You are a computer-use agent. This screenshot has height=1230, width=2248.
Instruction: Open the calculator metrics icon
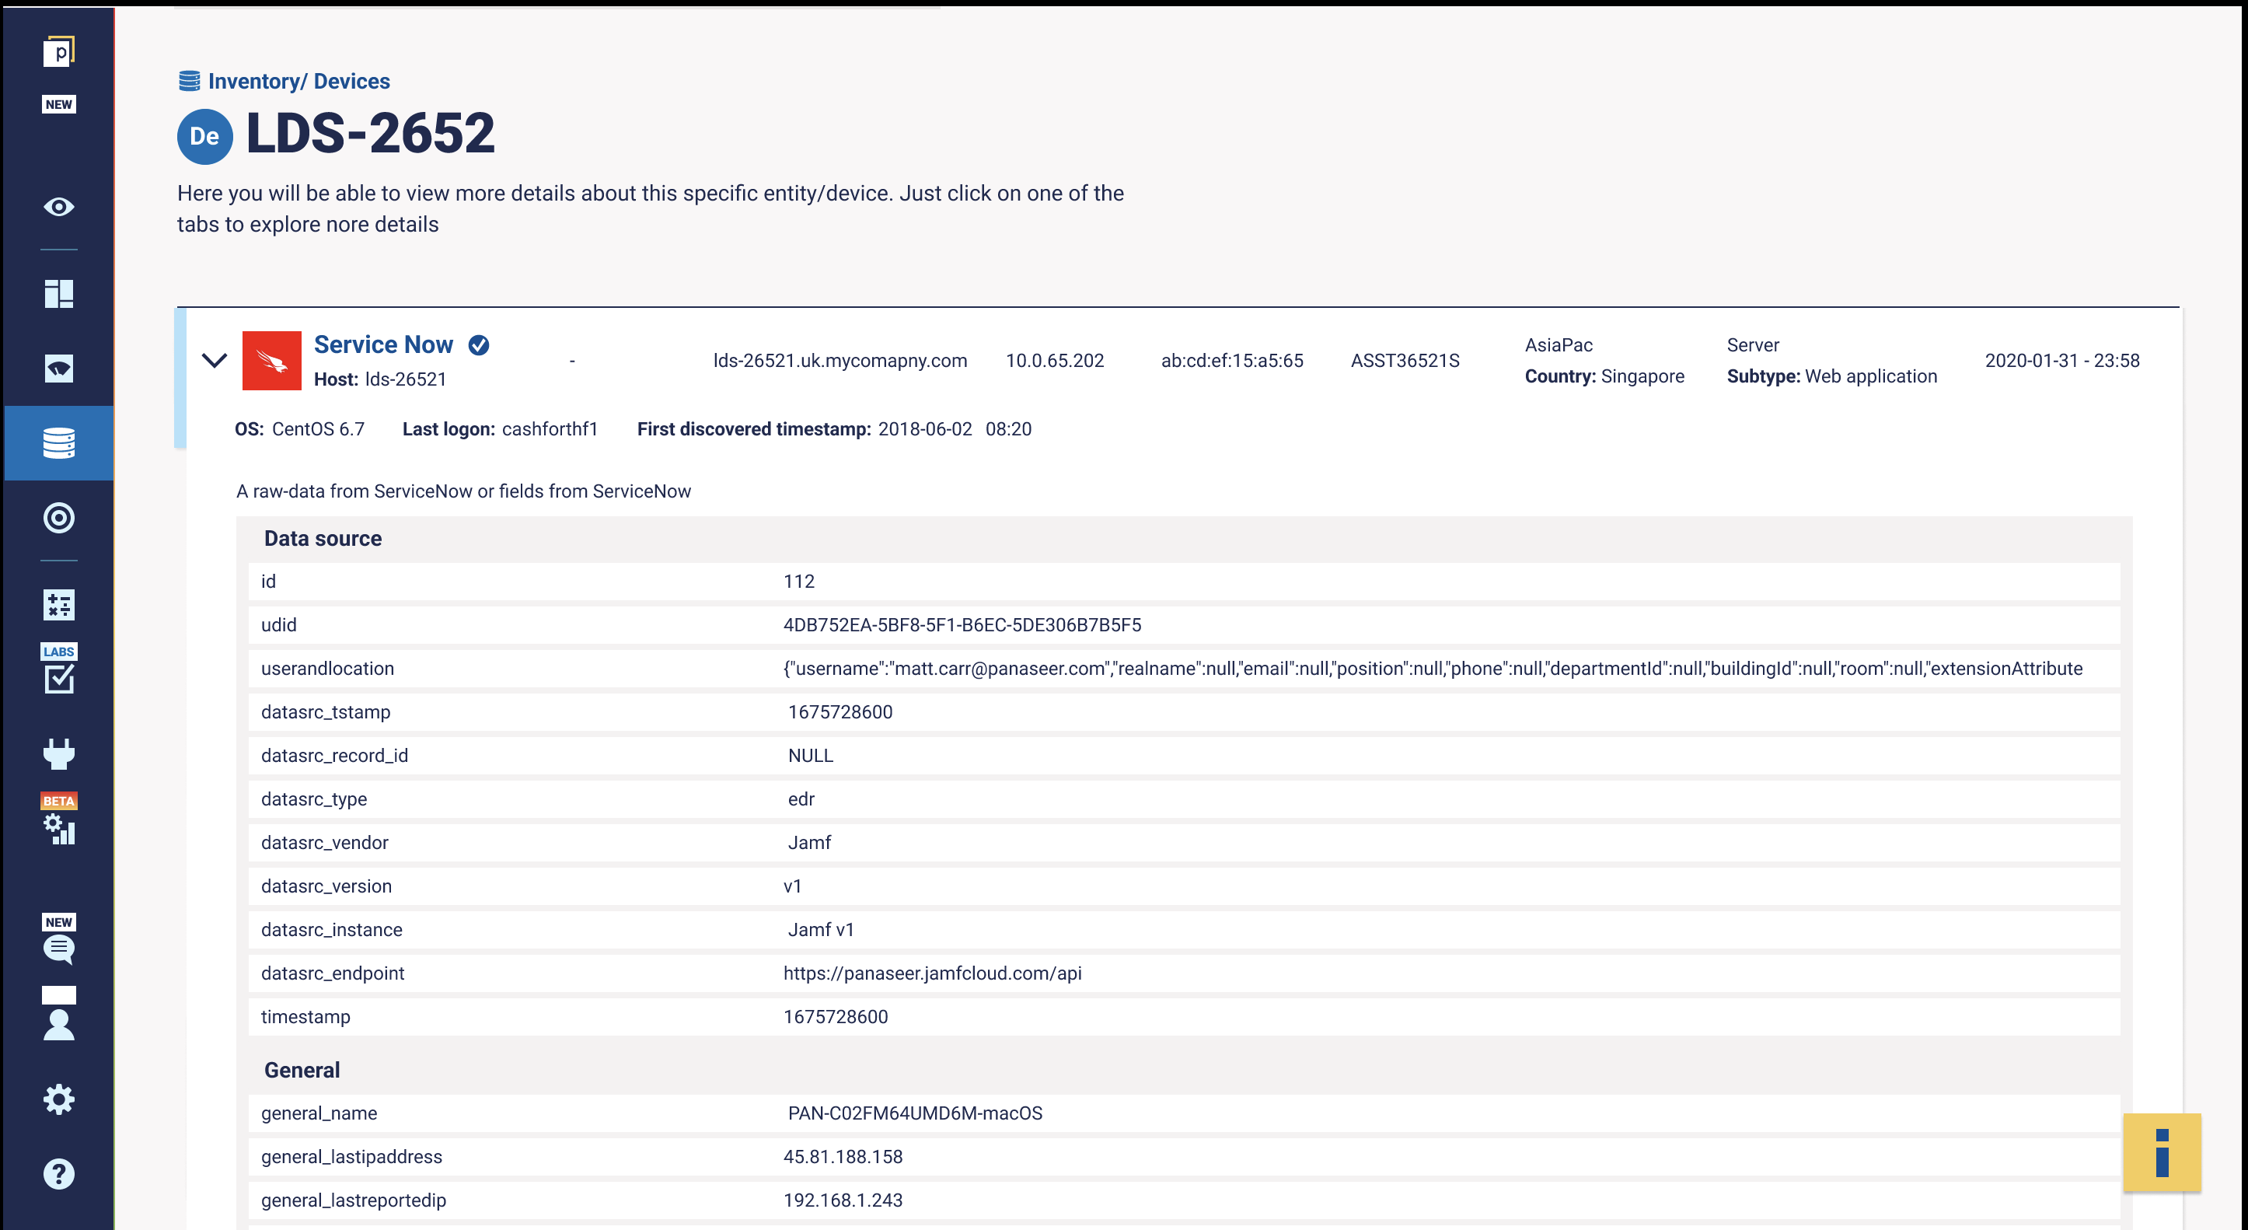58,604
